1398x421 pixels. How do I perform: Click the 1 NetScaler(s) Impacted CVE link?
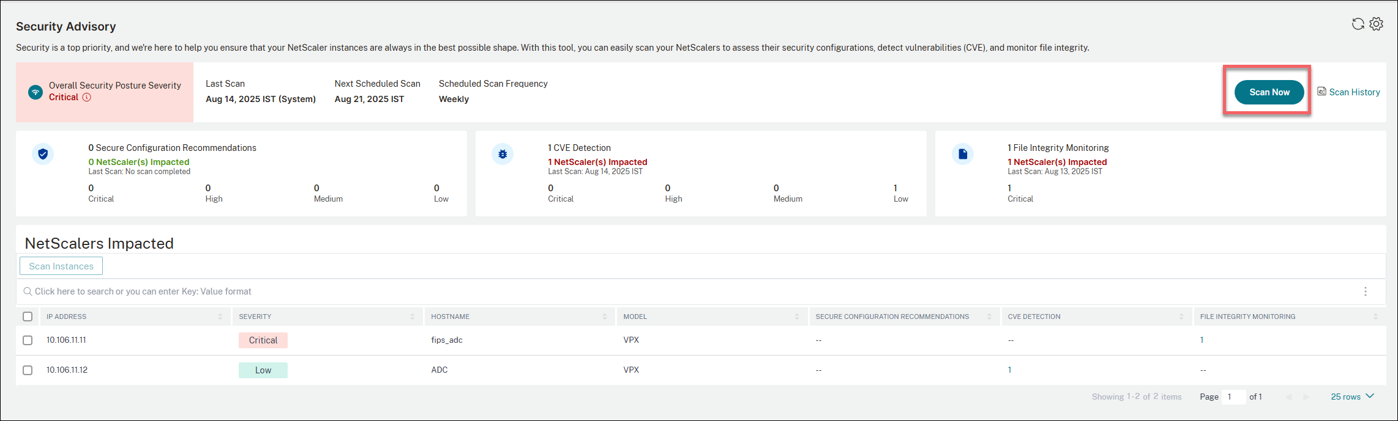pyautogui.click(x=597, y=162)
